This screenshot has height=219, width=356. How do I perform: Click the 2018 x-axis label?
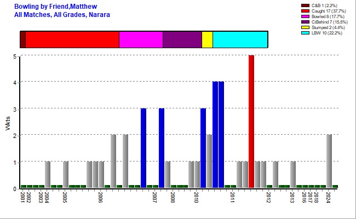coord(316,197)
